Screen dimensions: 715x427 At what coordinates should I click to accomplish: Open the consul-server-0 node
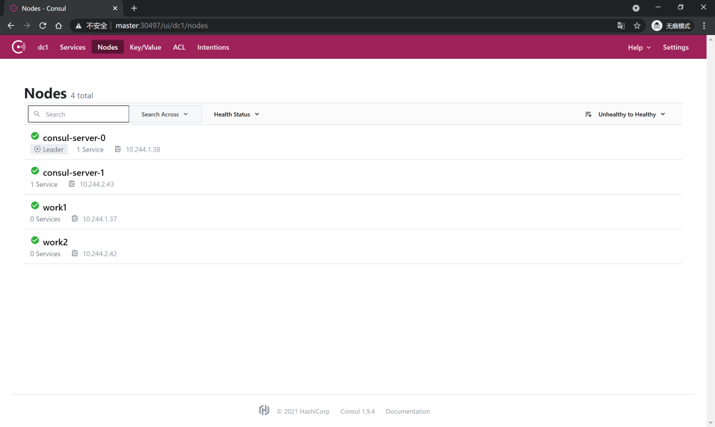74,138
